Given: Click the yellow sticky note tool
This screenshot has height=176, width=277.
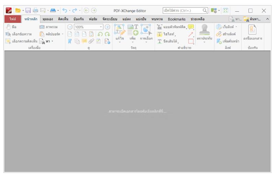Looking at the screenshot, I should coord(191,27).
